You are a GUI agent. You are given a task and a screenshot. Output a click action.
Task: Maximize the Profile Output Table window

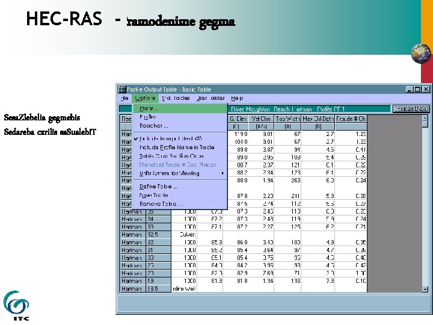(x=417, y=89)
